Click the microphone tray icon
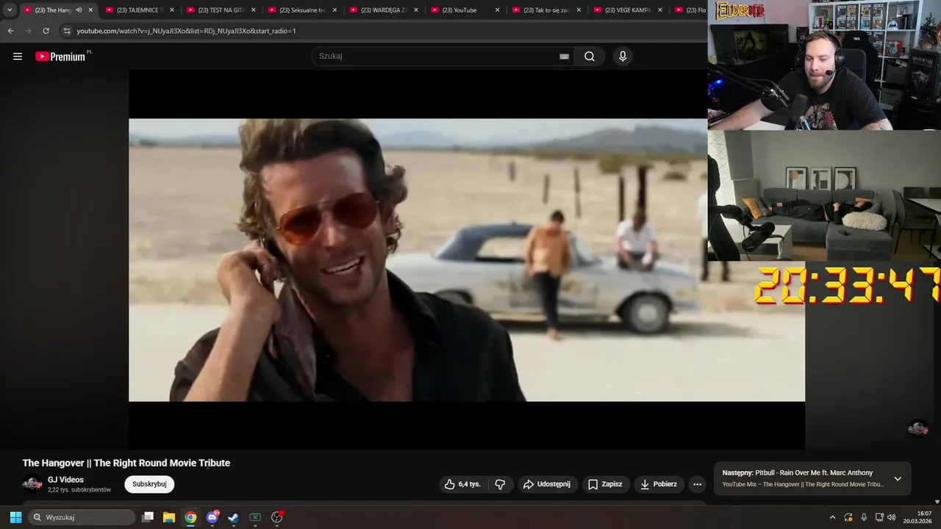This screenshot has width=941, height=529. (864, 517)
